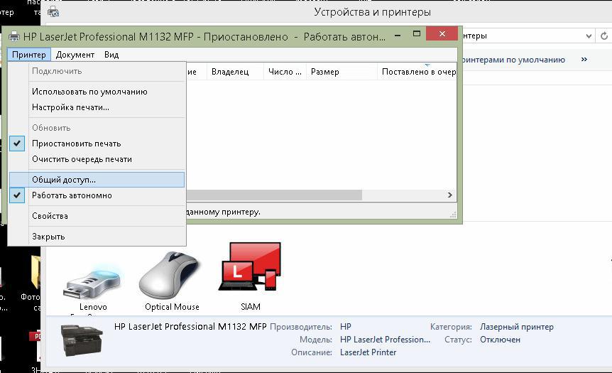The image size is (612, 373).
Task: Close the HP LaserJet queue window
Action: tap(442, 33)
